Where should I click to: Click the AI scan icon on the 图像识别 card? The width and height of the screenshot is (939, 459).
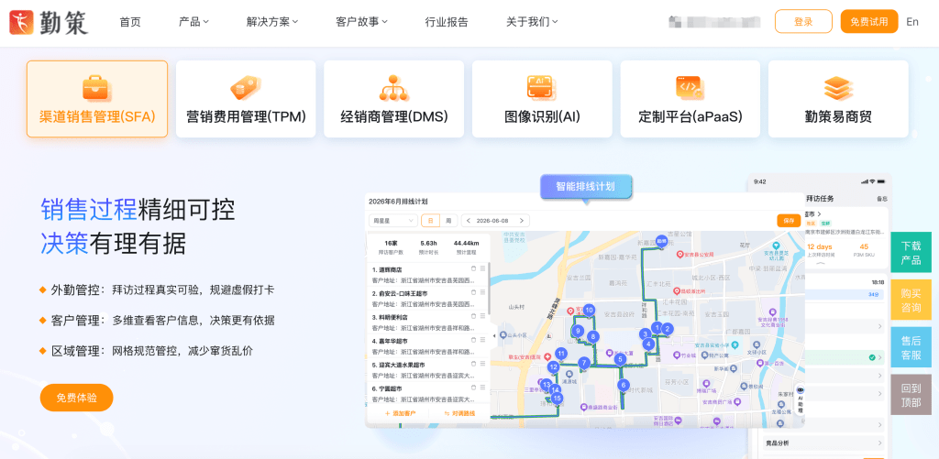[x=542, y=88]
